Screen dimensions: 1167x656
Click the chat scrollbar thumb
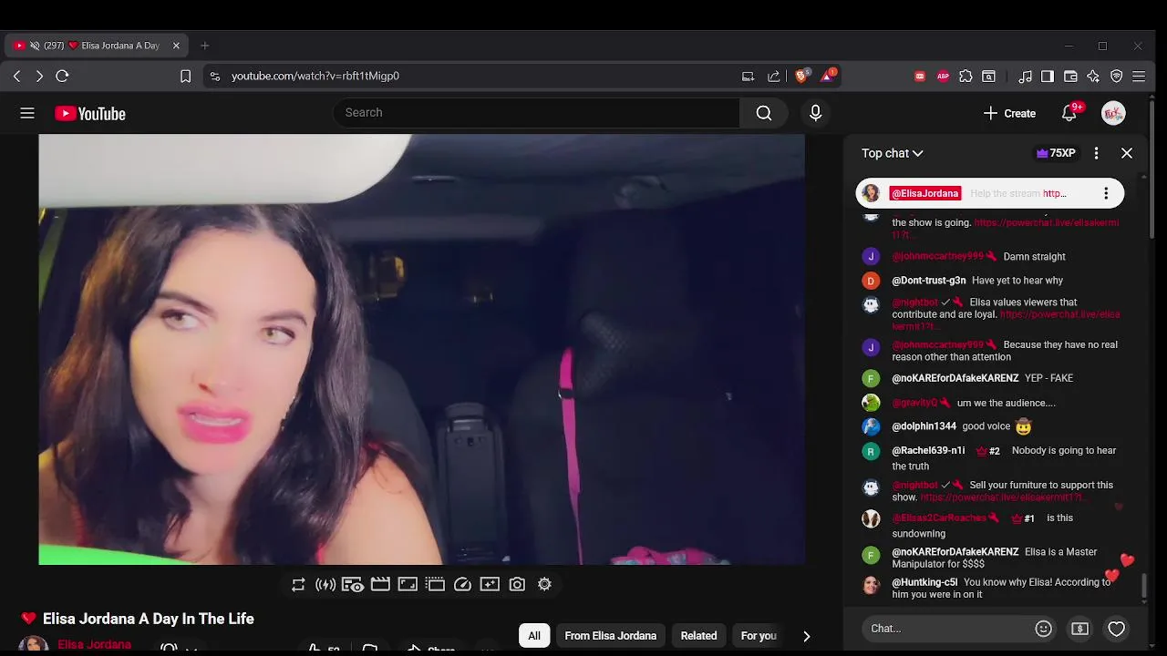pos(1144,588)
